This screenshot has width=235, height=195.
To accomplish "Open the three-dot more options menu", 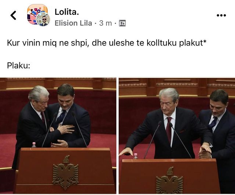I will coord(221,15).
